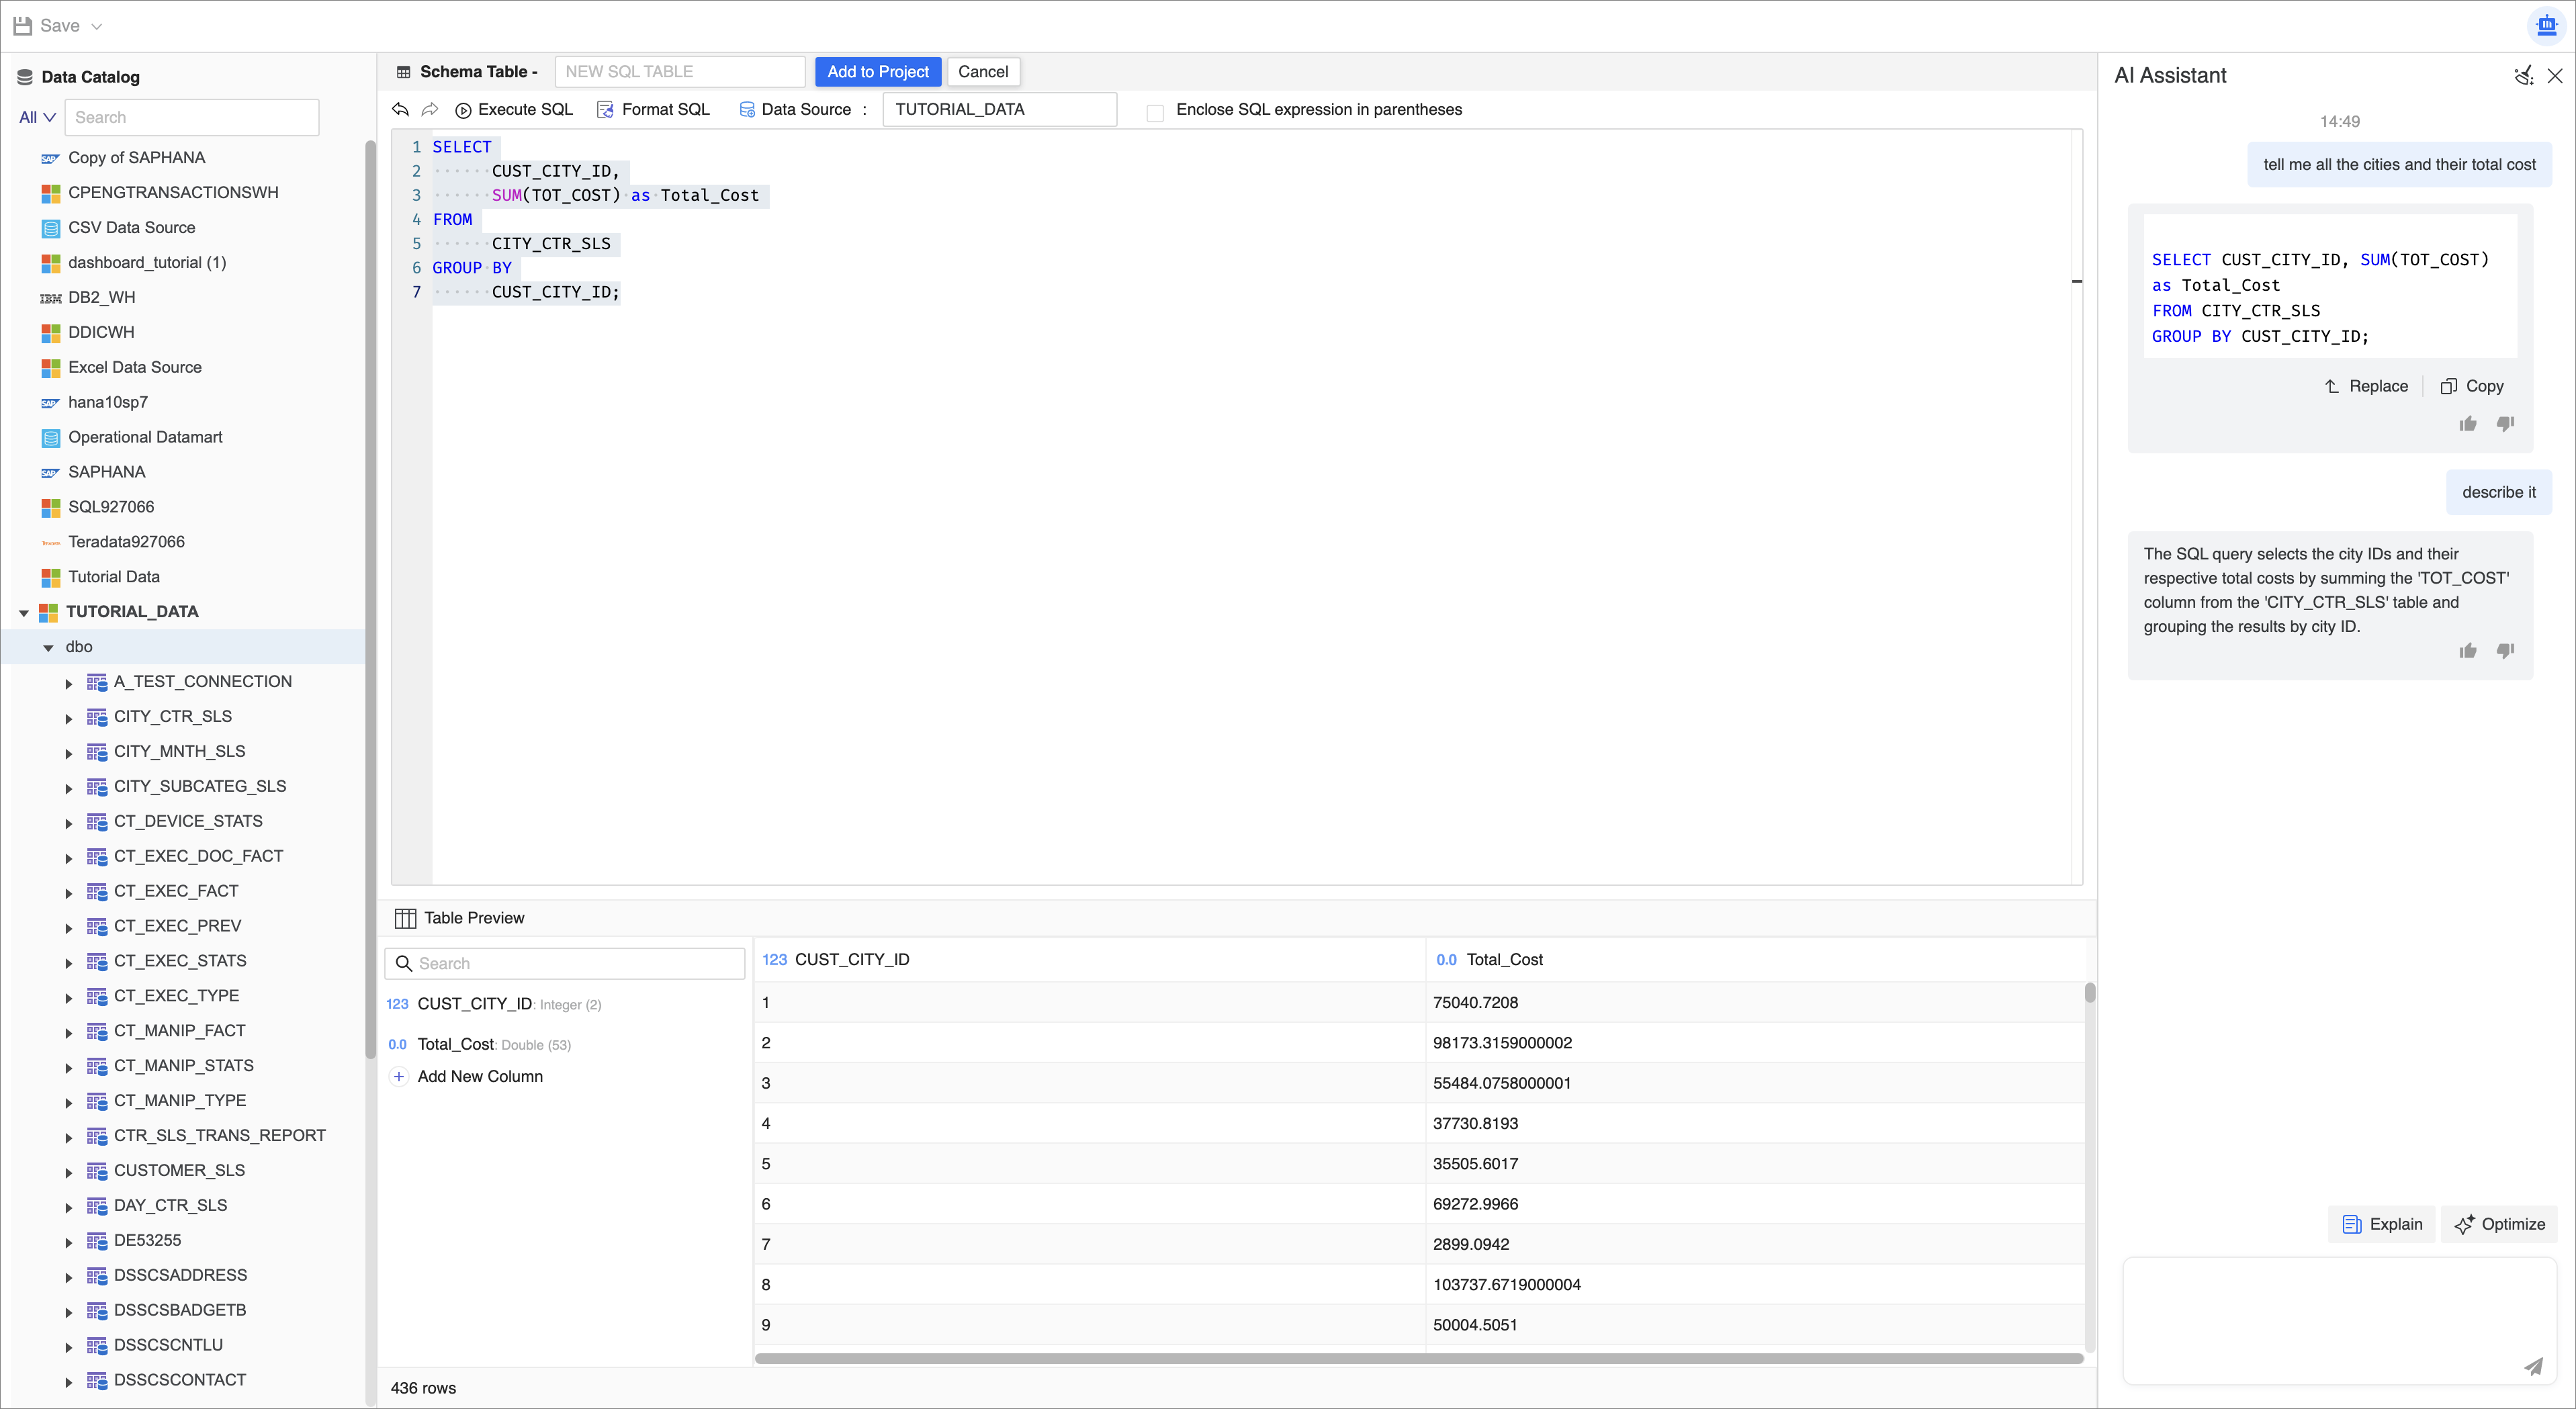This screenshot has height=1409, width=2576.
Task: Open the Save dropdown arrow
Action: tap(97, 27)
